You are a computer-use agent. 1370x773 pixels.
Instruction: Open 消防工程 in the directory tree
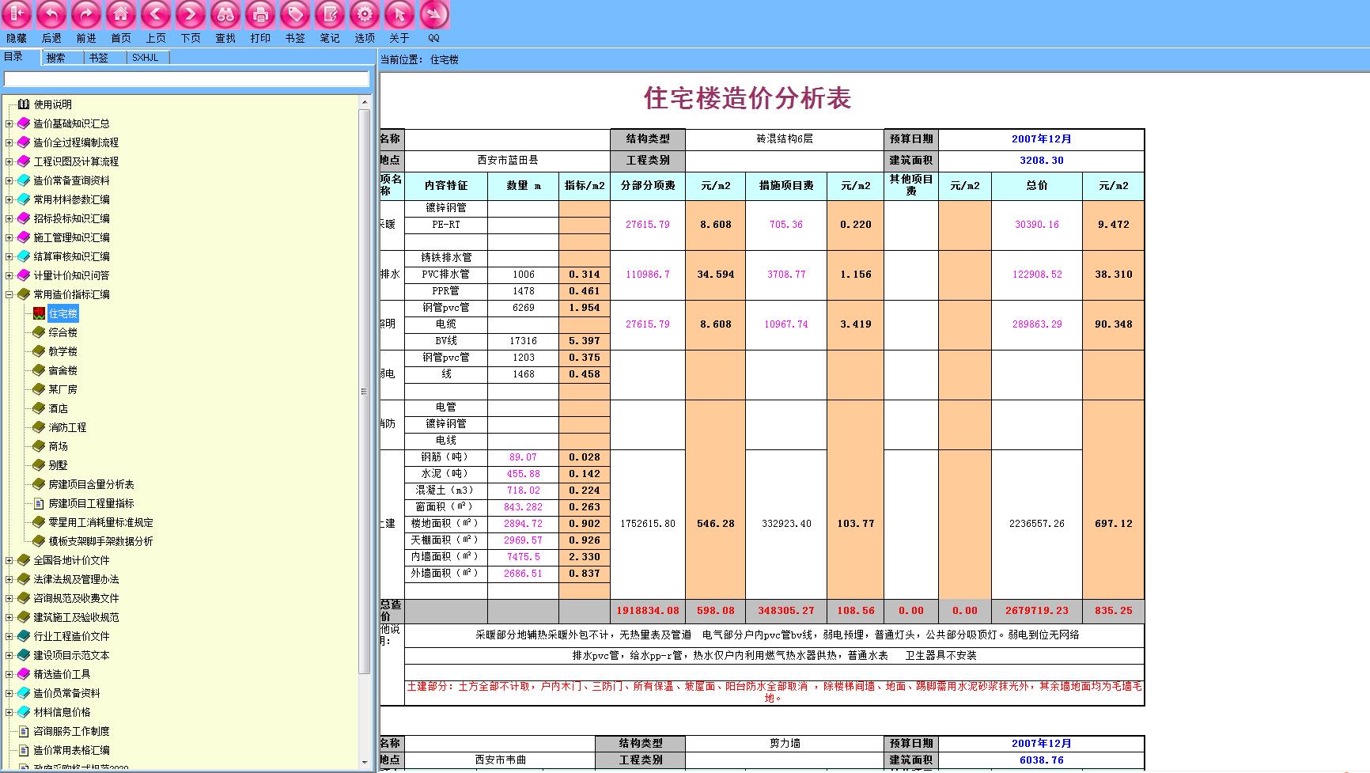(67, 427)
